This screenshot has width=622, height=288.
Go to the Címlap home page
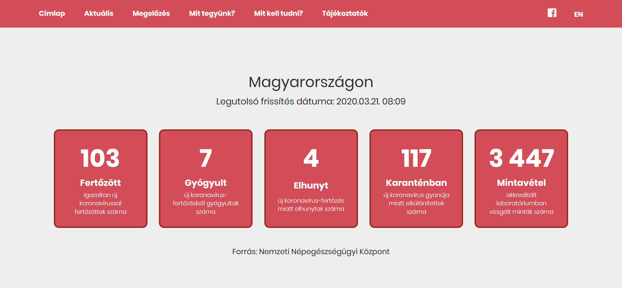(52, 13)
